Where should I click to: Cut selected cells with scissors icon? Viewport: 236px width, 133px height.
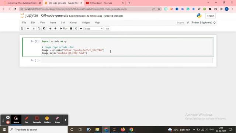click(x=34, y=28)
